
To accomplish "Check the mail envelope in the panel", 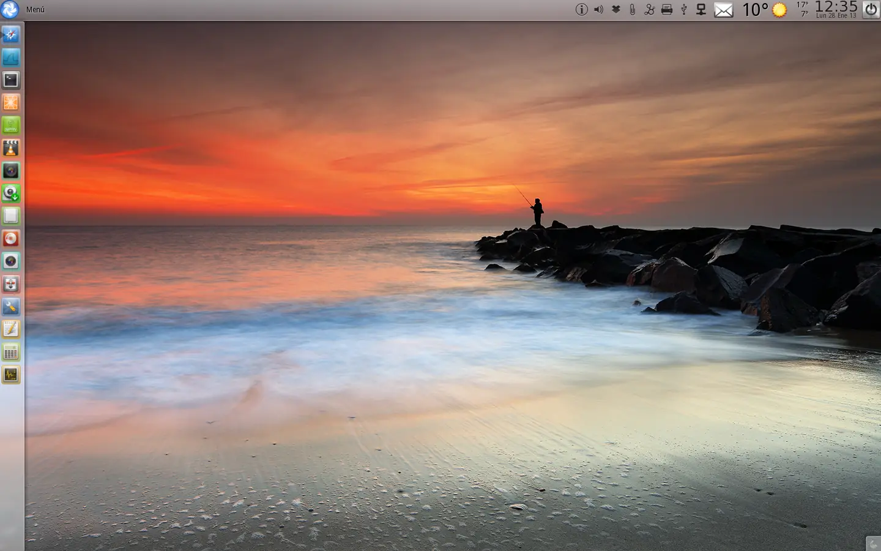I will coord(724,10).
